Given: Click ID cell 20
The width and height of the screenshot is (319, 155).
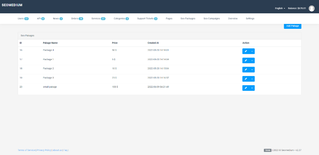Looking at the screenshot, I should coord(21,87).
